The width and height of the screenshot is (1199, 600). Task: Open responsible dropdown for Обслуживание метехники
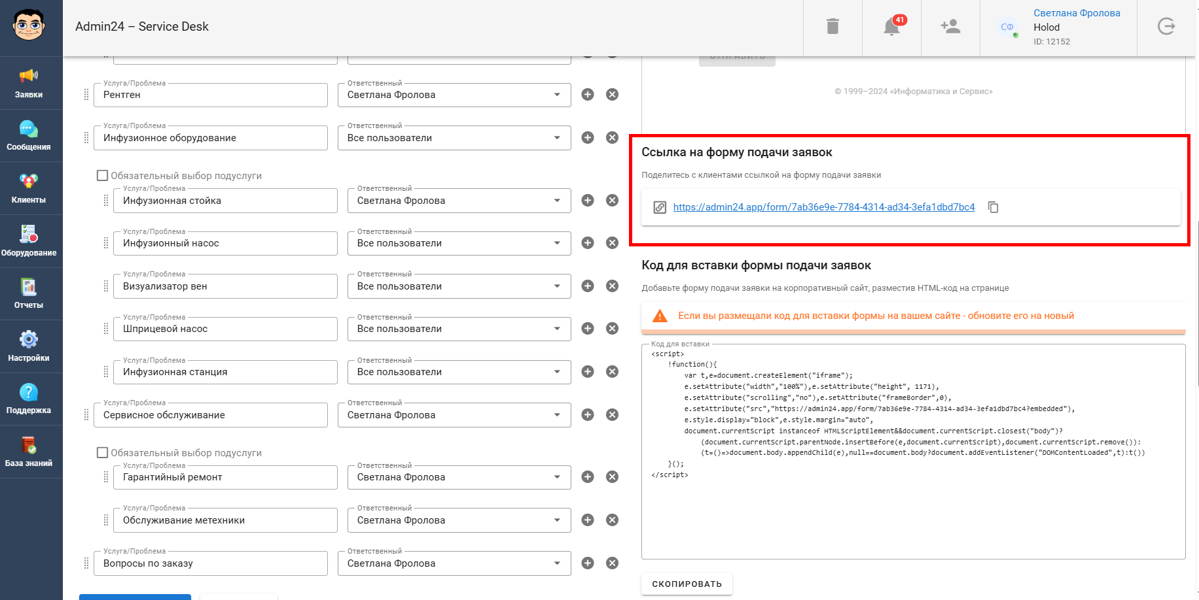point(459,520)
